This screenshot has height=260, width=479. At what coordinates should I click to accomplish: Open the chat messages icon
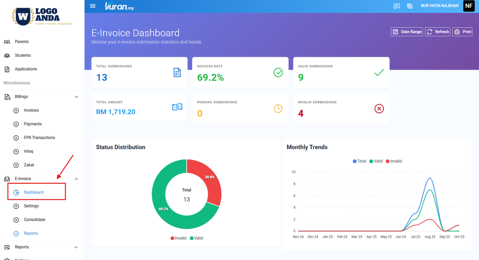pos(397,6)
